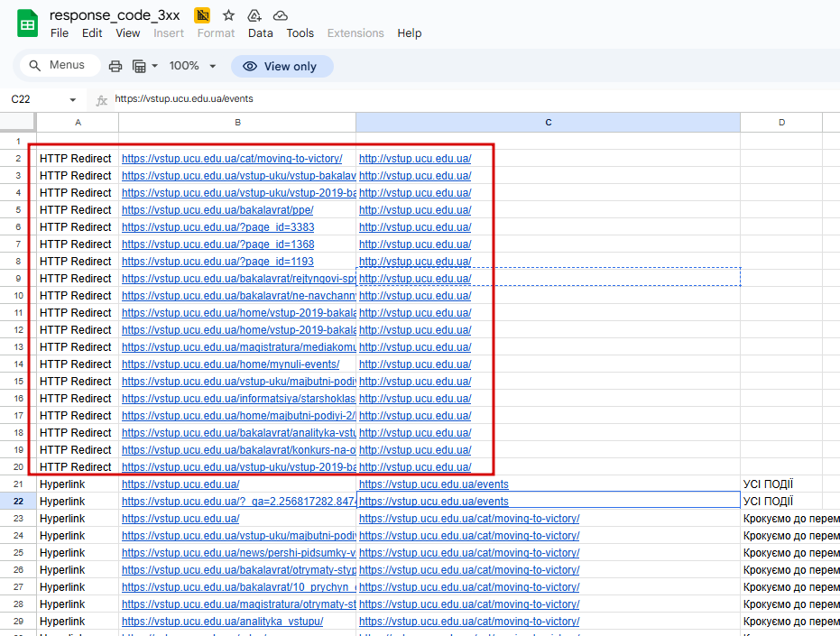
Task: Open the Edit menu
Action: coord(92,33)
